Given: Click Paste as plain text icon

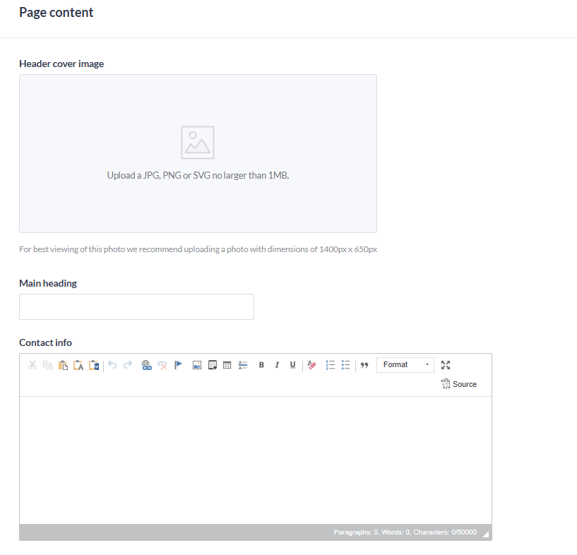Looking at the screenshot, I should coord(78,365).
